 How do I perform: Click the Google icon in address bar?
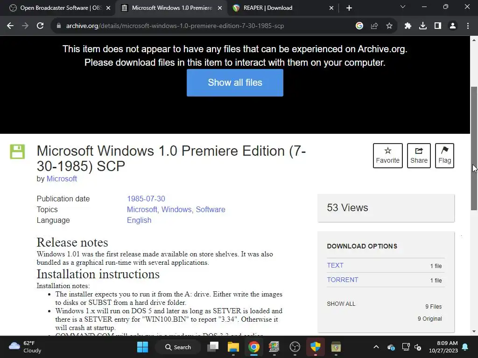[x=359, y=26]
